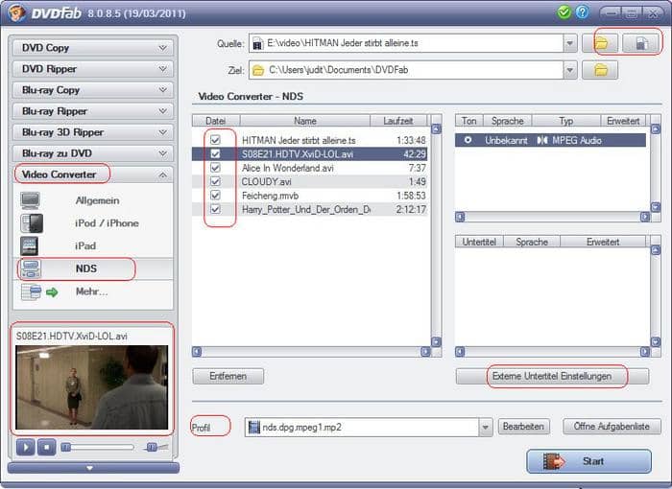Click the MPEG Audio speaker icon
The width and height of the screenshot is (672, 489).
pyautogui.click(x=542, y=140)
